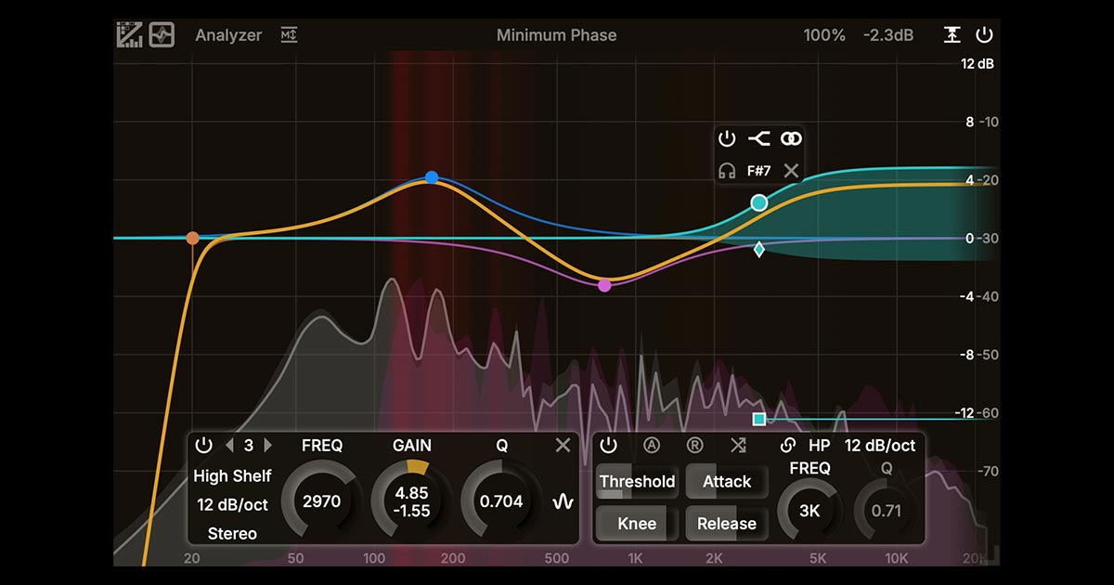Viewport: 1114px width, 585px height.
Task: Click the Analyzer menu label
Action: click(x=227, y=34)
